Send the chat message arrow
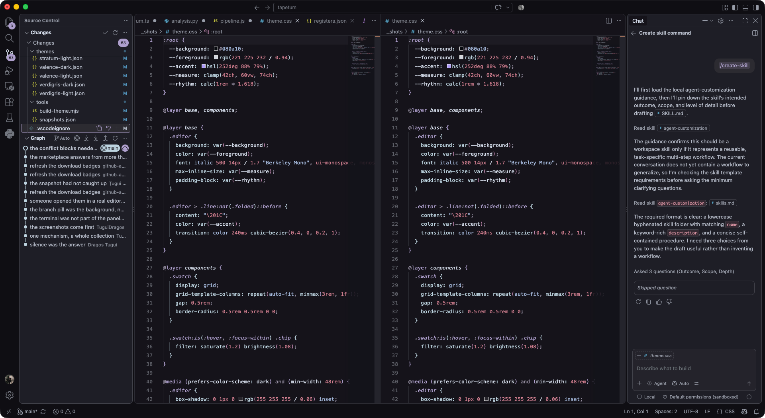Image resolution: width=765 pixels, height=418 pixels. (749, 383)
